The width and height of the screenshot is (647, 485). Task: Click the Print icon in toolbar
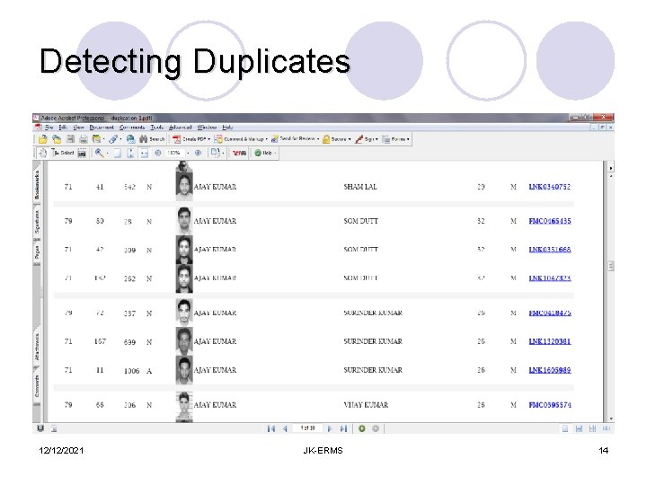84,139
